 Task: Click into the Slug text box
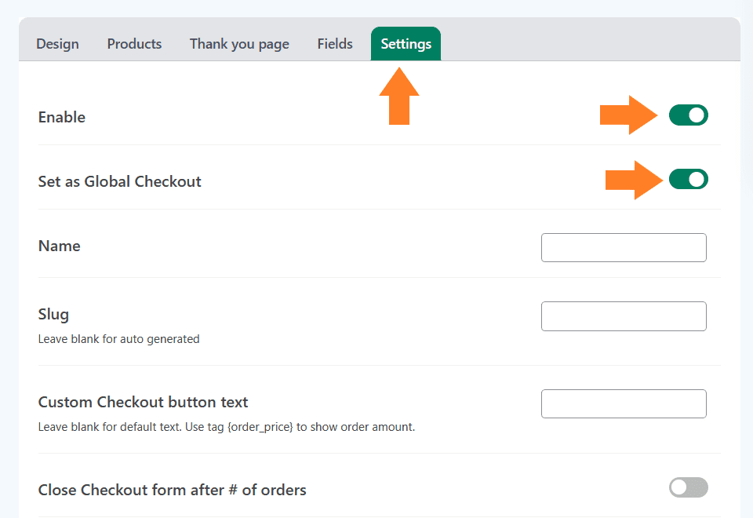pyautogui.click(x=624, y=316)
